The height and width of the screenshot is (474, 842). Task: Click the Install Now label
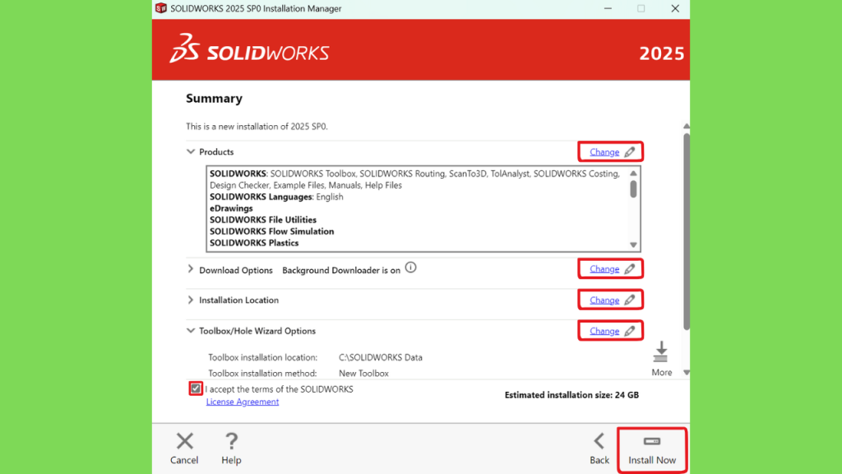(652, 460)
